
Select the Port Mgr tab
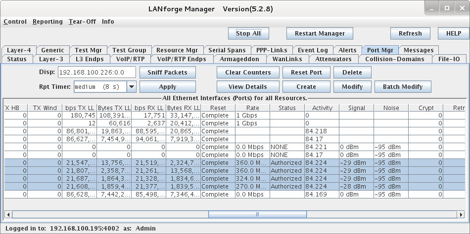pos(380,50)
